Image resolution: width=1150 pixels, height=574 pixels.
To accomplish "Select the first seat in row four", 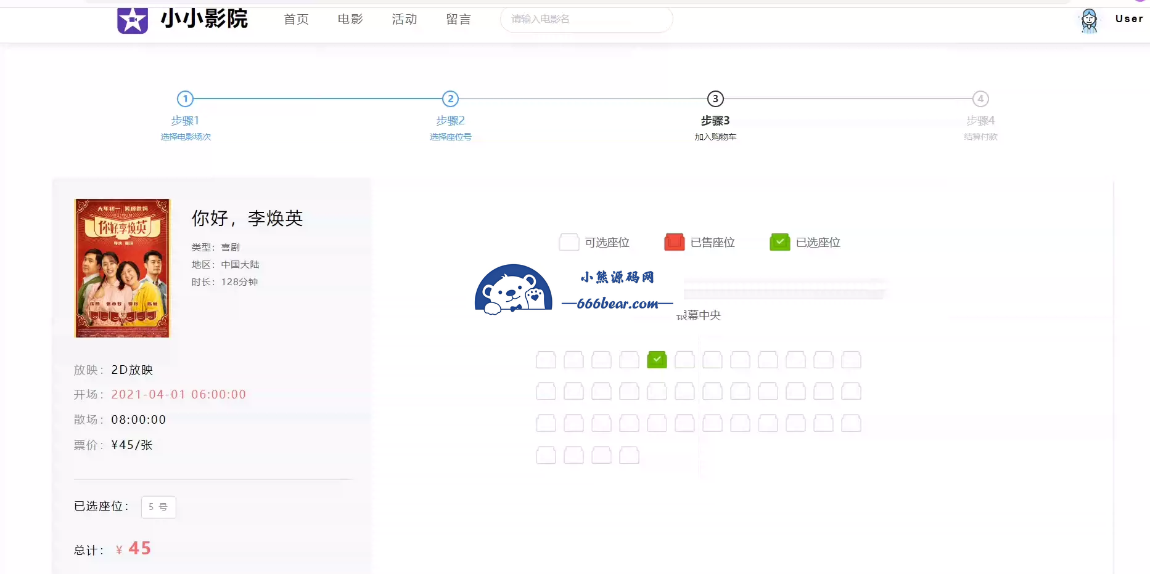I will (x=546, y=455).
